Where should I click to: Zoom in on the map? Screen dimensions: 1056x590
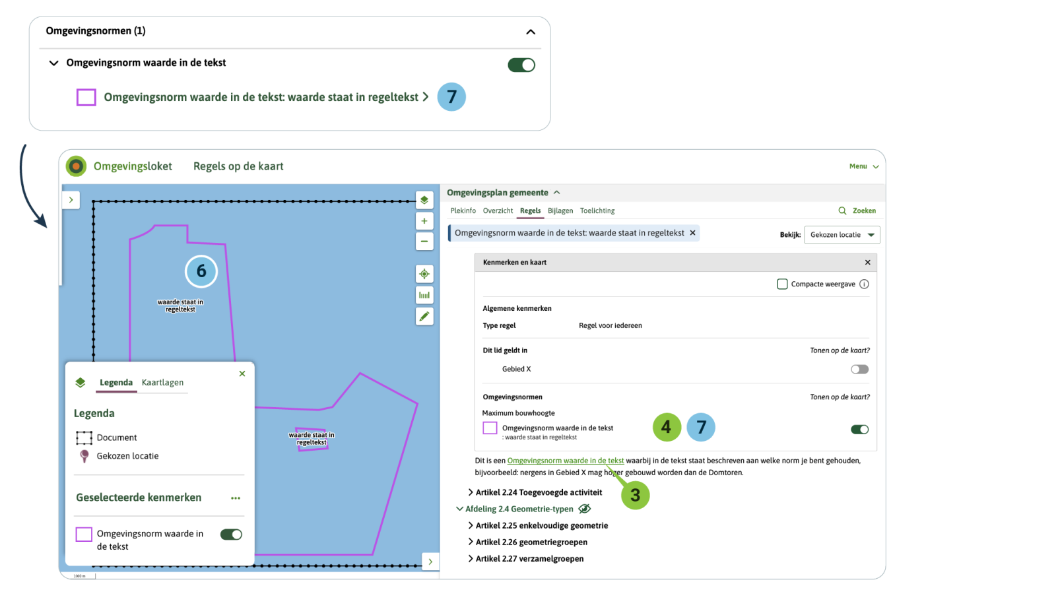click(424, 221)
